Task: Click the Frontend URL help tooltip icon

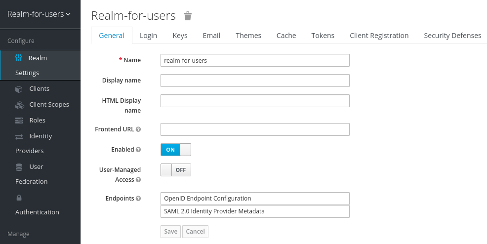Action: point(138,129)
